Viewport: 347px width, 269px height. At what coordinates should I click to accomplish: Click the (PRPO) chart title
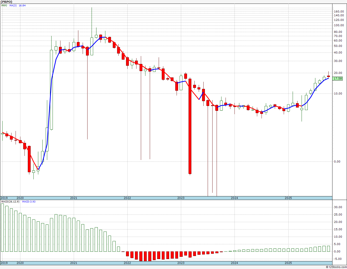(x=6, y=2)
